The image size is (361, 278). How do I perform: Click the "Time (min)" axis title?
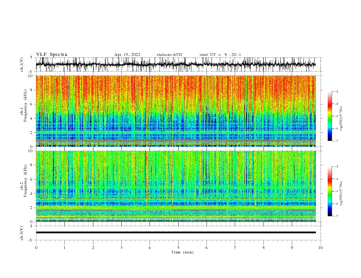click(182, 252)
